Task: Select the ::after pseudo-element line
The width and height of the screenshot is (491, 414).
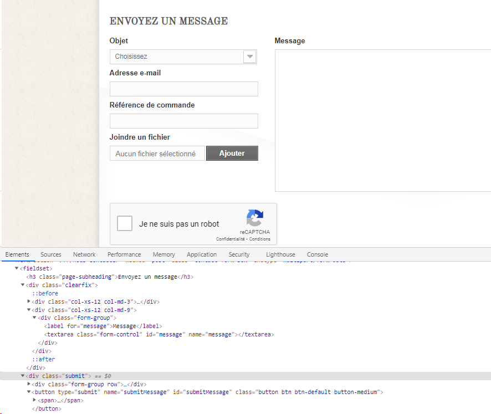Action: (x=44, y=359)
